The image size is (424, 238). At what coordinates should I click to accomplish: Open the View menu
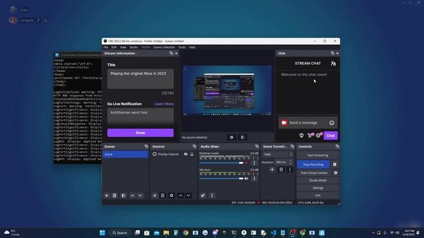click(123, 47)
